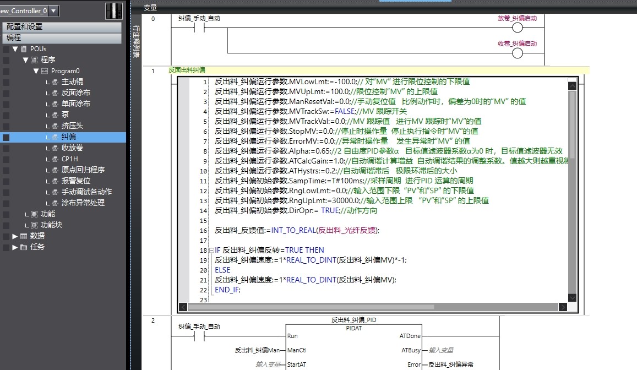This screenshot has height=370, width=637.
Task: Open the 变量 tab
Action: point(150,7)
